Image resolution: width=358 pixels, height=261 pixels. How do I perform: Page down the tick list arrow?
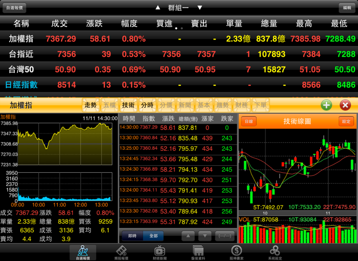click(205, 236)
